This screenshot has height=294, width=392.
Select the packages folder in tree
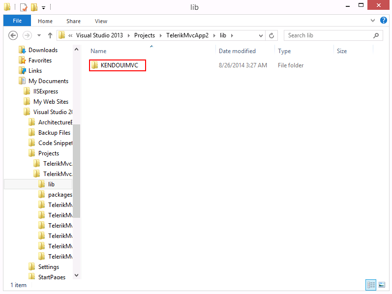pos(60,195)
